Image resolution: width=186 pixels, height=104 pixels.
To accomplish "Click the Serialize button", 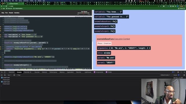I will pos(17,13).
